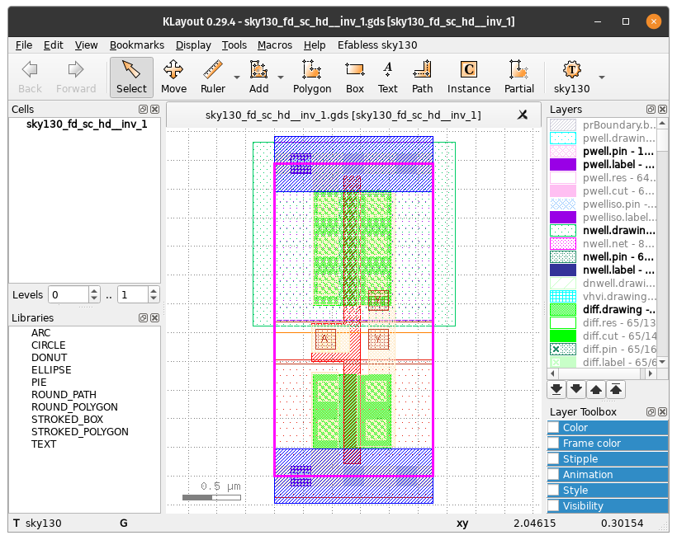The height and width of the screenshot is (540, 677).
Task: Open the Bookmarks menu
Action: pyautogui.click(x=137, y=45)
